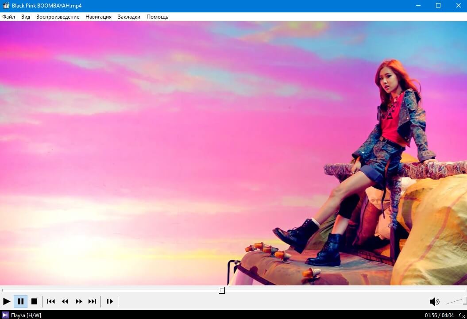The height and width of the screenshot is (319, 467).
Task: Skip to next track
Action: pyautogui.click(x=92, y=301)
